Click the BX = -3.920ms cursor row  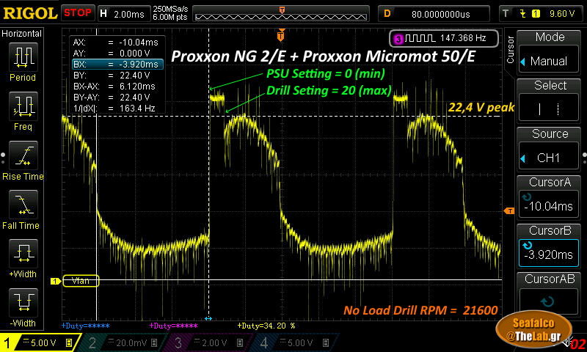[x=117, y=65]
